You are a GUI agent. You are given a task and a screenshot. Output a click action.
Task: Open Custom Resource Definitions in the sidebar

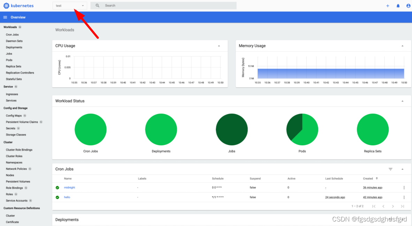[22, 208]
